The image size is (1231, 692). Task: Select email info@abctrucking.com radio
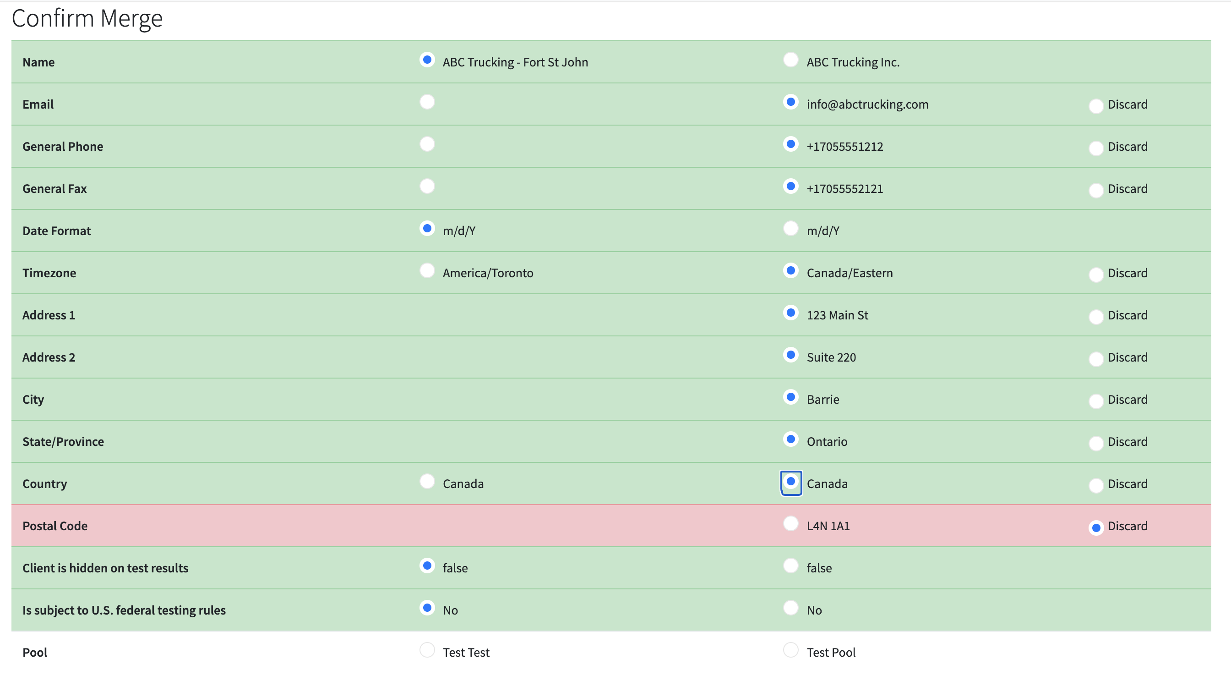[791, 102]
